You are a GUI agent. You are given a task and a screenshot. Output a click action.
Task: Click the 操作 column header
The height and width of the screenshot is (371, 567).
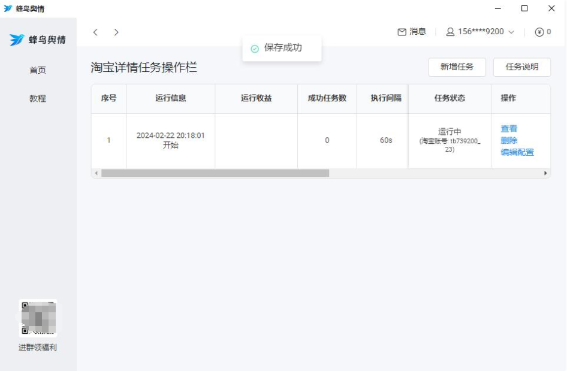(x=521, y=98)
